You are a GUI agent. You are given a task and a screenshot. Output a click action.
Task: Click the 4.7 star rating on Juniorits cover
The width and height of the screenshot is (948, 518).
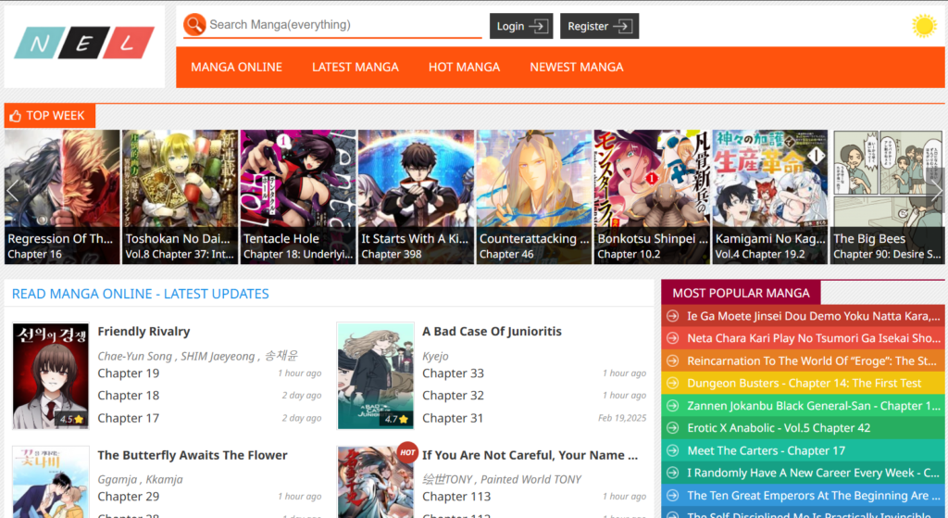pos(396,419)
